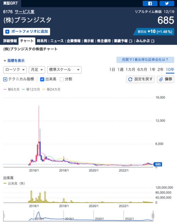Click the Facebook share icon
The height and width of the screenshot is (223, 177).
(150, 4)
